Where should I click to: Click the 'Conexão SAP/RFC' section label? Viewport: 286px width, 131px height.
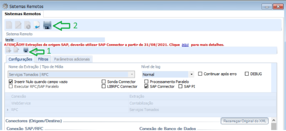pos(25,129)
